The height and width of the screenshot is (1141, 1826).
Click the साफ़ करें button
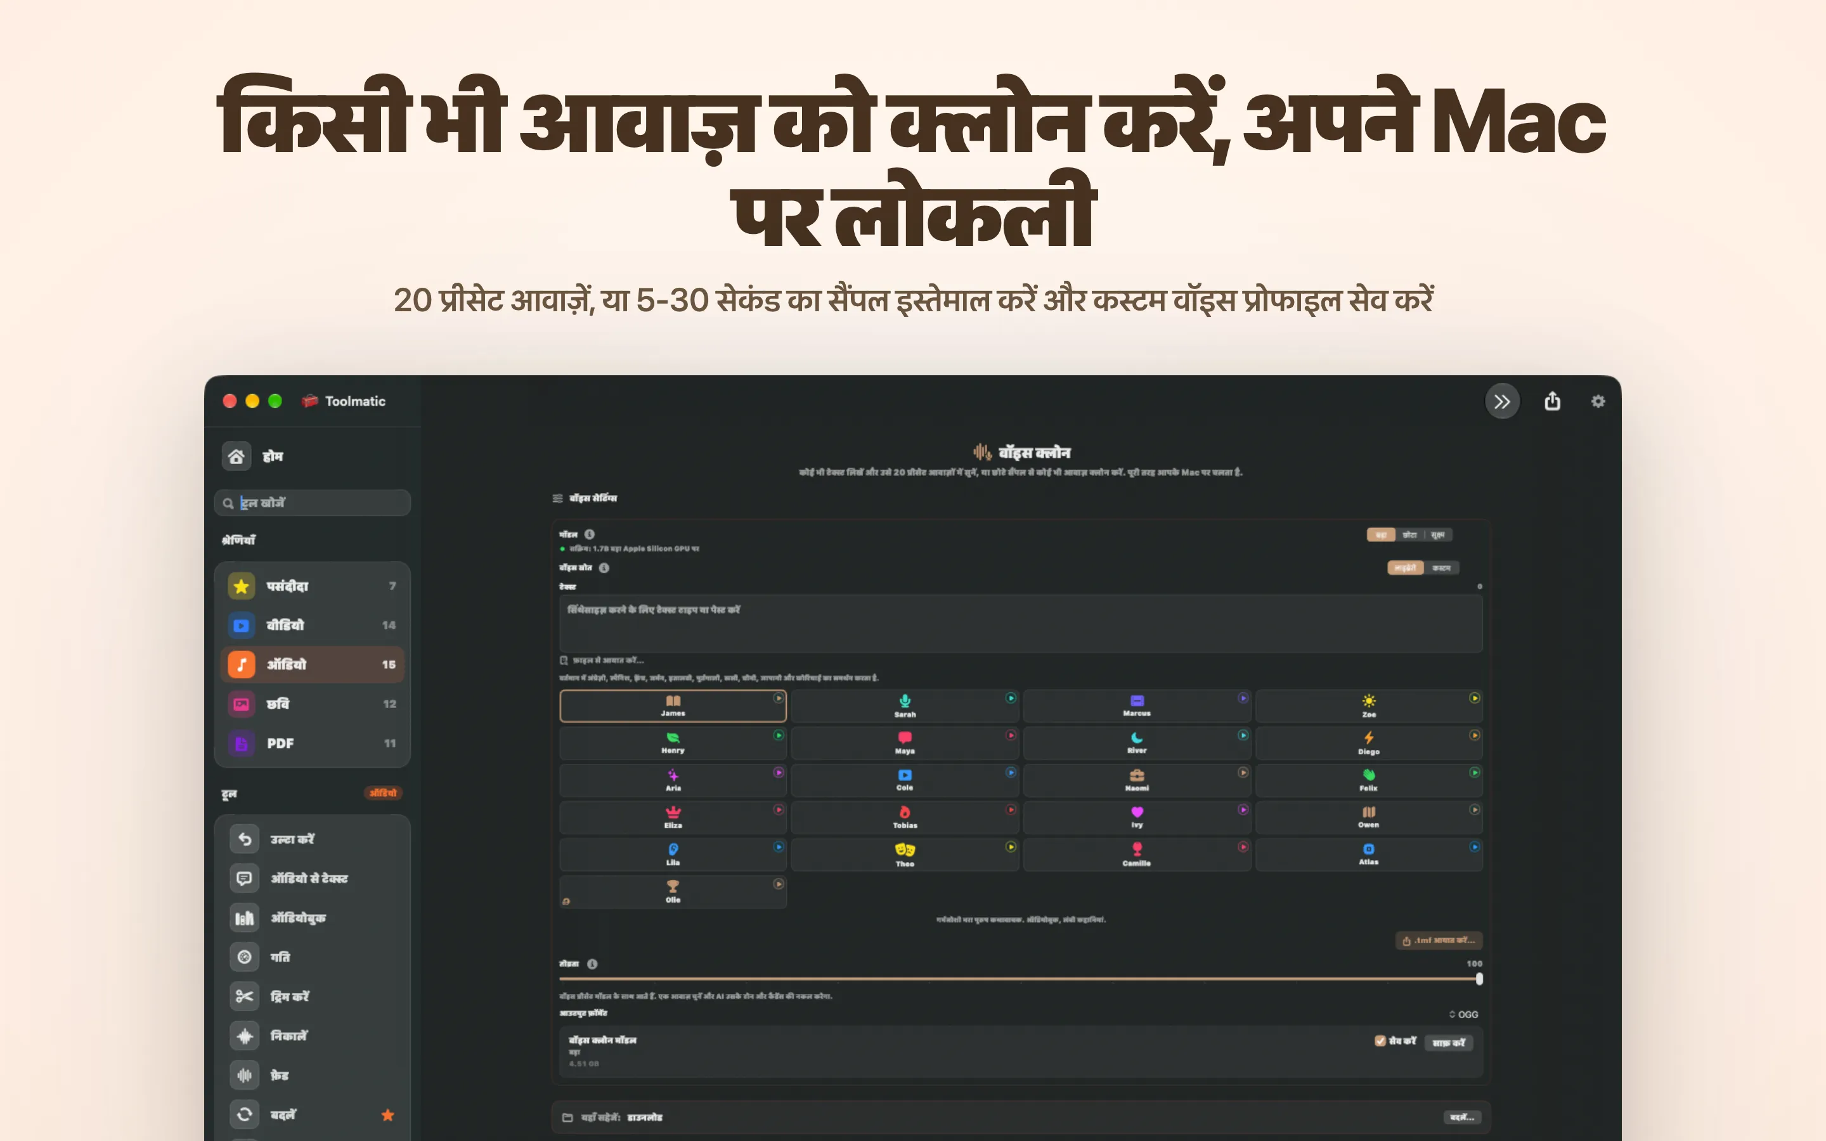coord(1448,1042)
